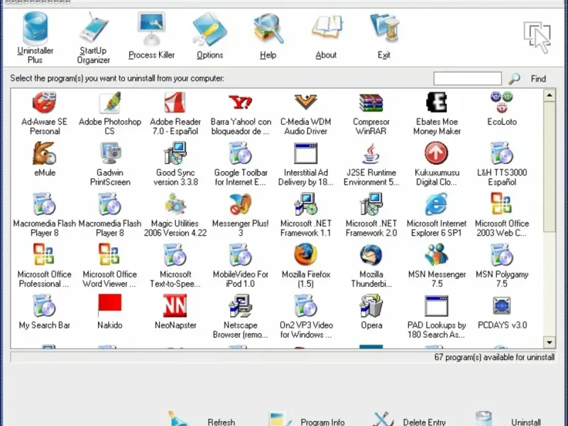Click the Uninstall button

click(x=508, y=419)
